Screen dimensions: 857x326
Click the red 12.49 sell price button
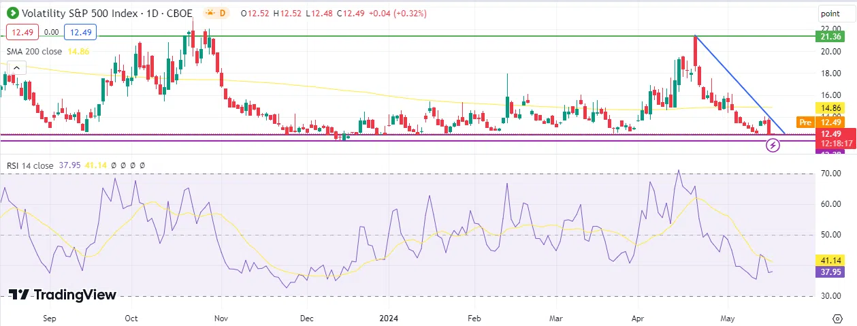point(21,32)
